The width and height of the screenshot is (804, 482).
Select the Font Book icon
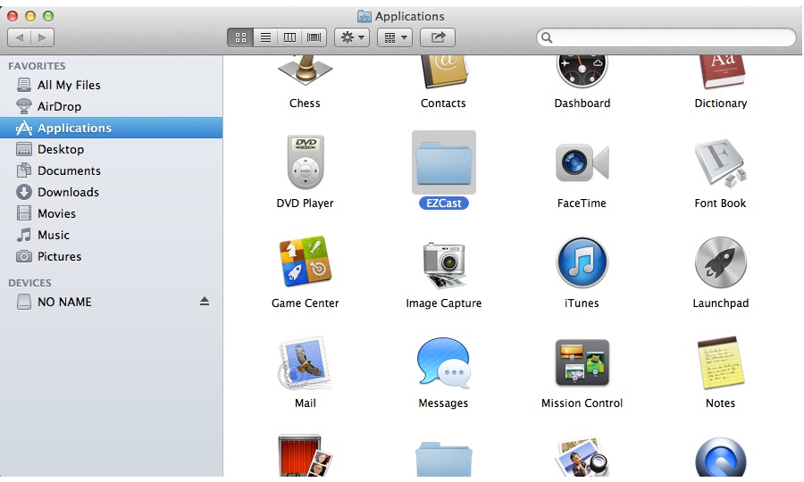pos(720,162)
